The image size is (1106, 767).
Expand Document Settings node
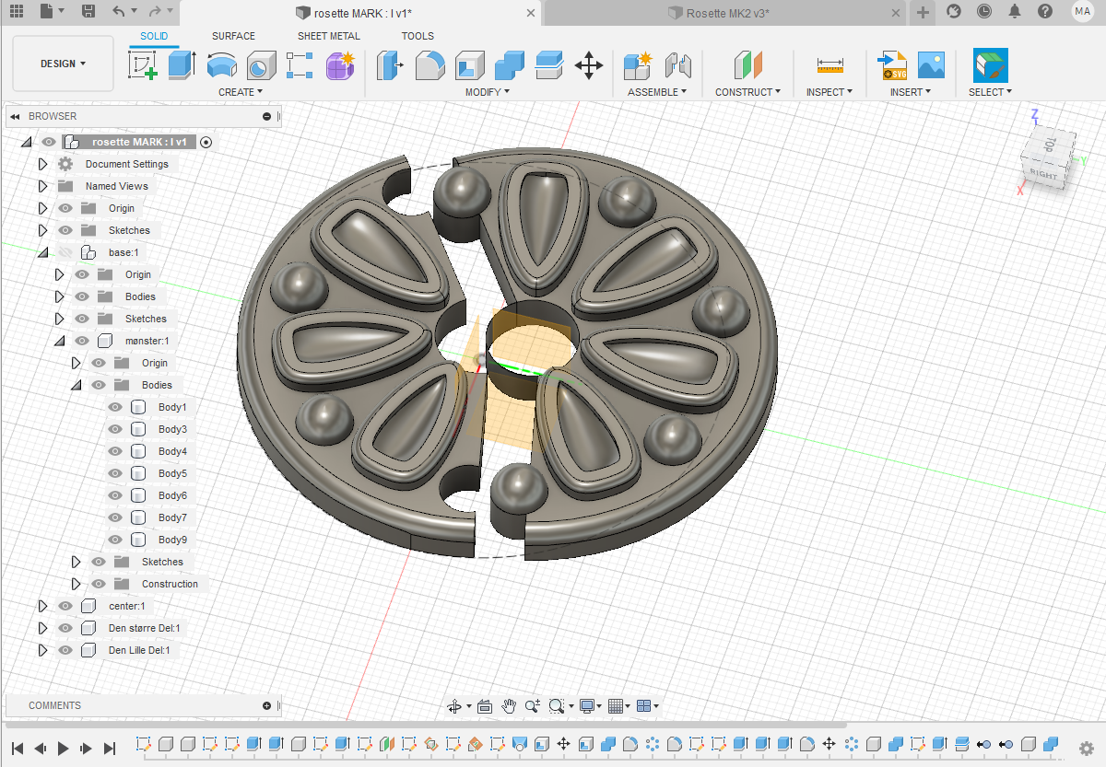pos(42,164)
